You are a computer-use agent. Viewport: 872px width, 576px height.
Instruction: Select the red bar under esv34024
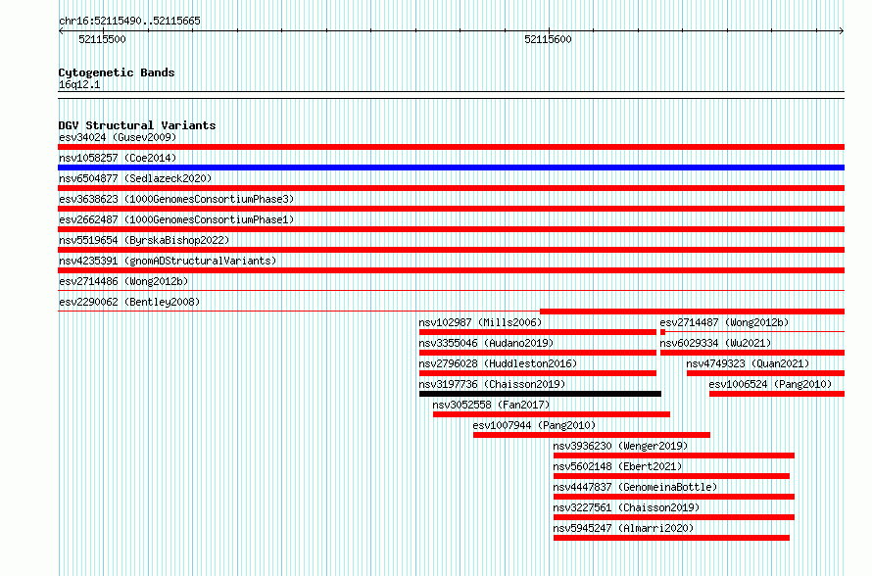(x=451, y=147)
